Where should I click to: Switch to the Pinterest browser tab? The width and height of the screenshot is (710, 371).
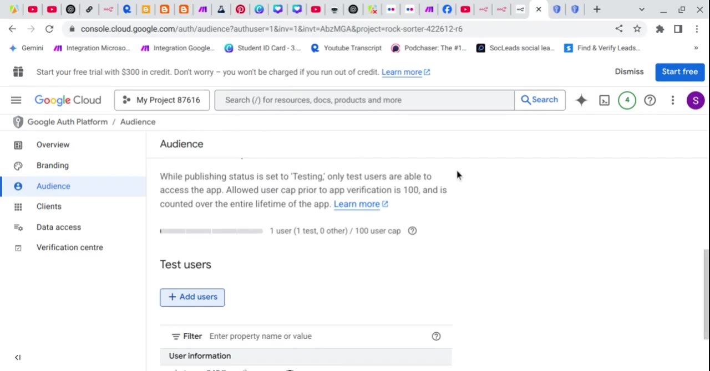click(240, 9)
